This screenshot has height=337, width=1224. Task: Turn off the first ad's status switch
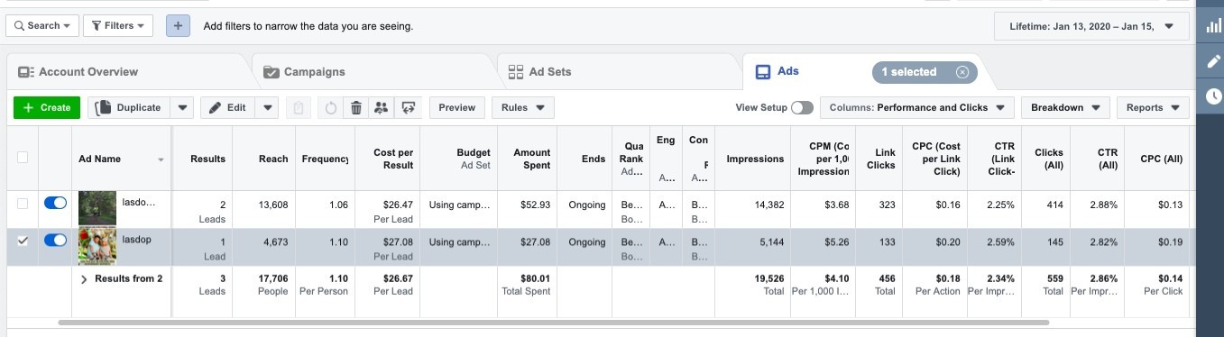click(55, 204)
